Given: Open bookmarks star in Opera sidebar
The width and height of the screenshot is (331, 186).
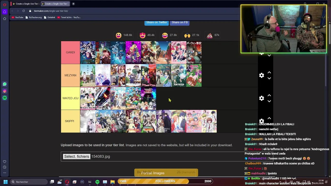Looking at the screenshot, I should [5, 19].
